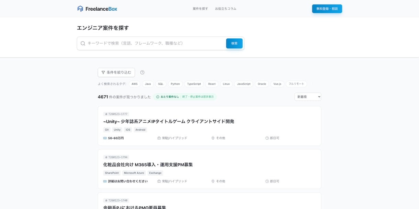This screenshot has width=419, height=209.
Task: Click briefcase icon in Unity job card
Action: [x=159, y=138]
